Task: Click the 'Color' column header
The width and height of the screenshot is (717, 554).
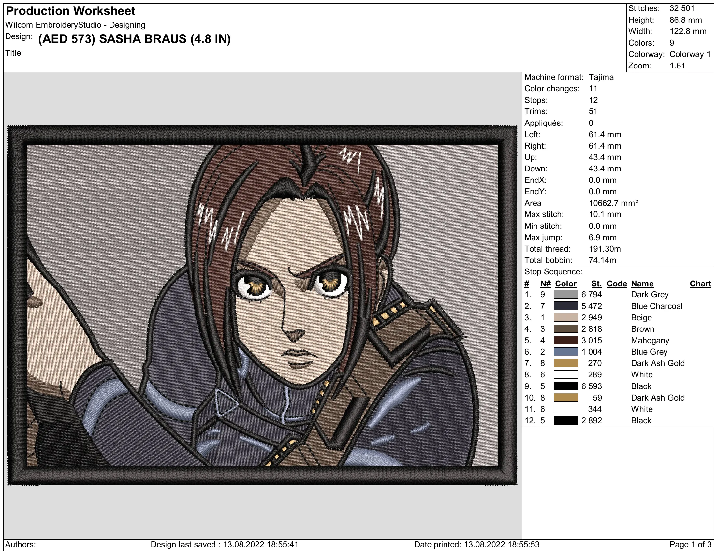Action: (566, 284)
